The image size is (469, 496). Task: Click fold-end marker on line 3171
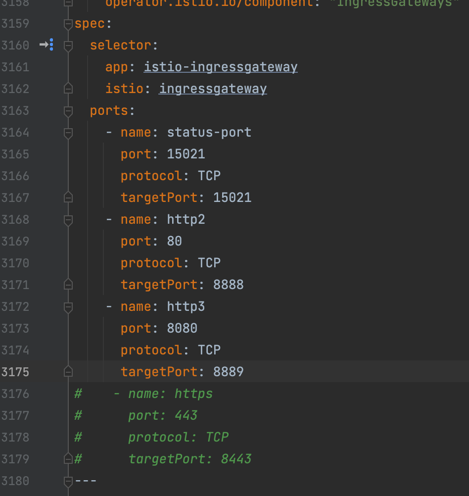click(68, 285)
